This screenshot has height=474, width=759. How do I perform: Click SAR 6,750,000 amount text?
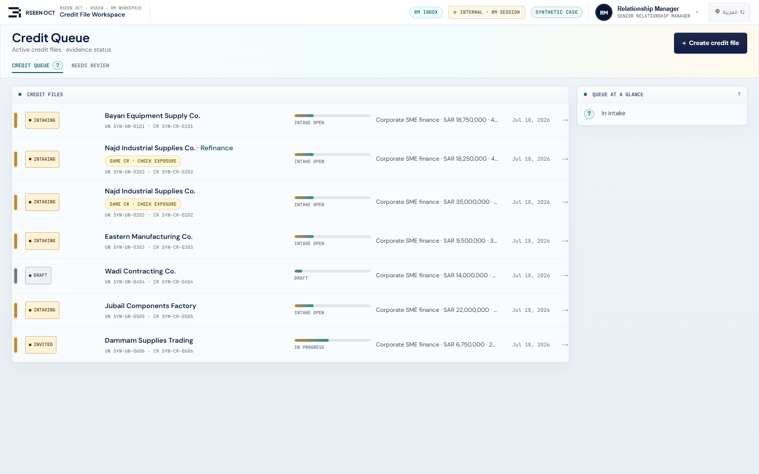pos(464,345)
